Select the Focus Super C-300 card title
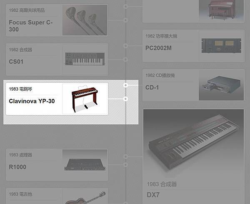250x204 pixels. (x=30, y=26)
